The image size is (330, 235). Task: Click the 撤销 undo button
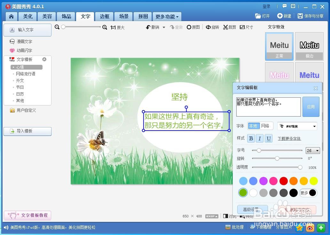pyautogui.click(x=153, y=27)
